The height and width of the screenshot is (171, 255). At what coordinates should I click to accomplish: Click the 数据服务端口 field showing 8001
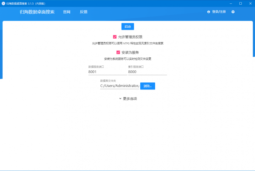click(108, 72)
